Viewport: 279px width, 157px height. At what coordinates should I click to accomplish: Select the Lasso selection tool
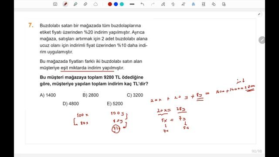(x=95, y=4)
